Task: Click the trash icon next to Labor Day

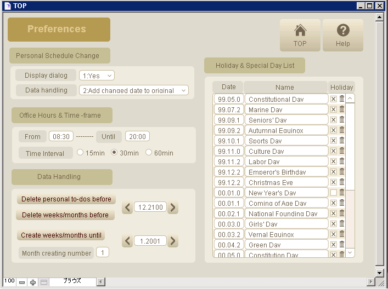Action: point(342,161)
